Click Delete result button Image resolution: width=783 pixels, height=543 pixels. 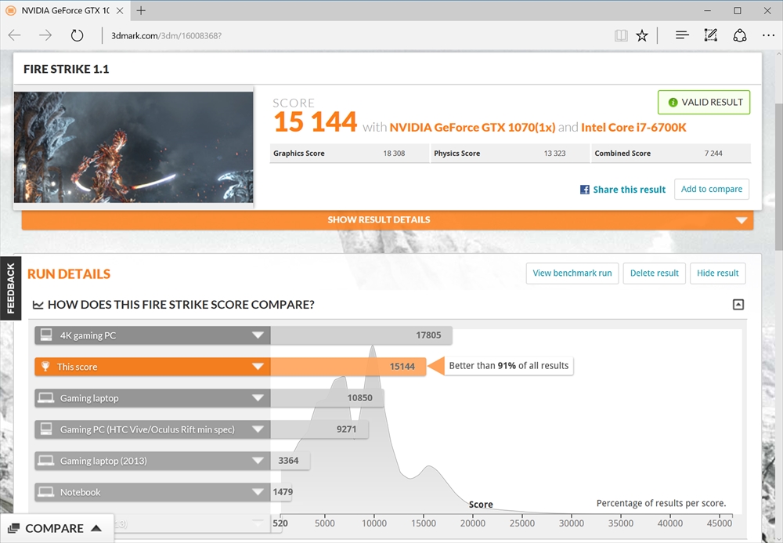pos(654,273)
